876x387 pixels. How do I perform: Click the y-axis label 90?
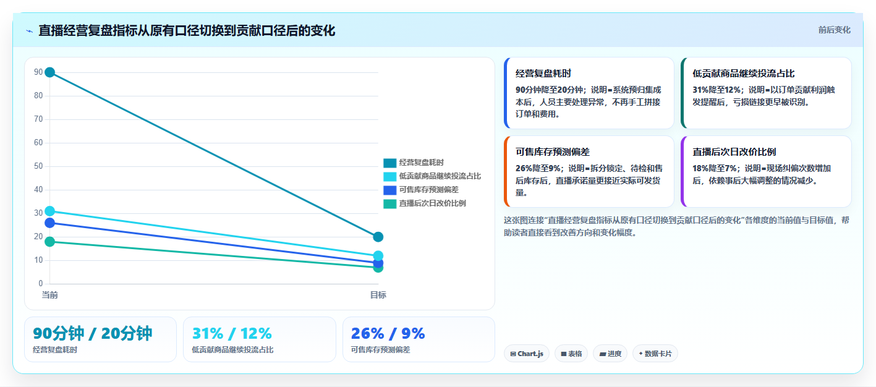[38, 72]
